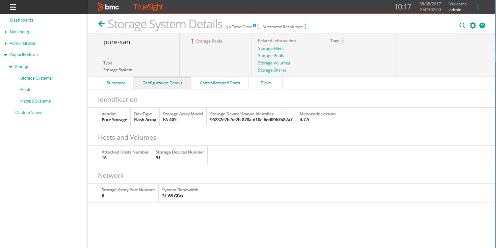Click the pure-san system name
496x248 pixels.
(117, 43)
